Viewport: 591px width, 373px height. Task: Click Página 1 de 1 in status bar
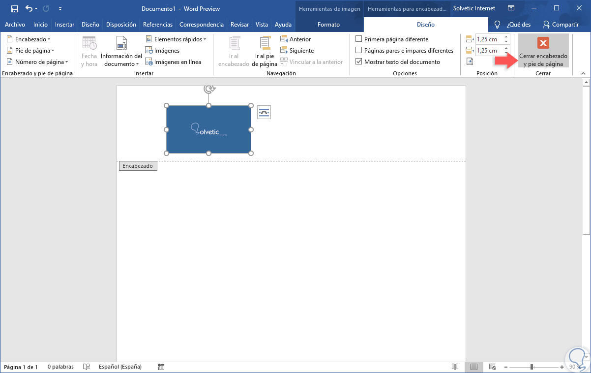click(21, 367)
